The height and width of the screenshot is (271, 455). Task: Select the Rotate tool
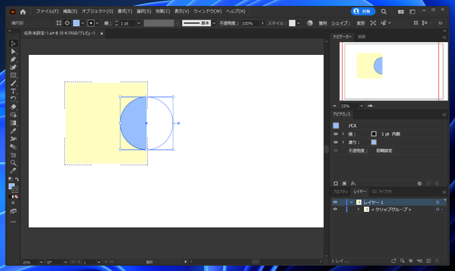pos(13,99)
